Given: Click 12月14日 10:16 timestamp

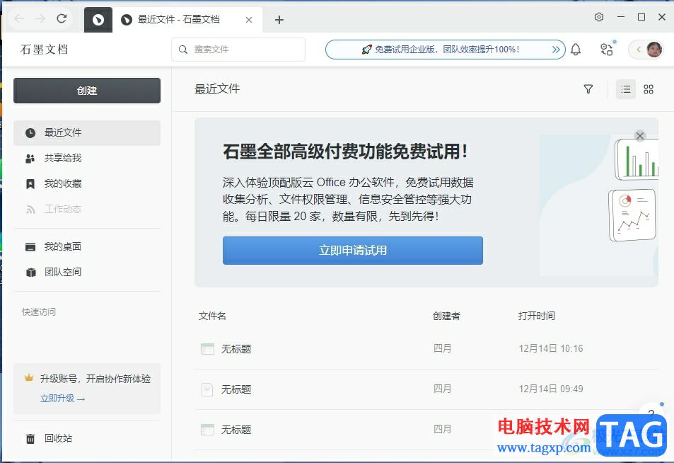Looking at the screenshot, I should click(551, 348).
